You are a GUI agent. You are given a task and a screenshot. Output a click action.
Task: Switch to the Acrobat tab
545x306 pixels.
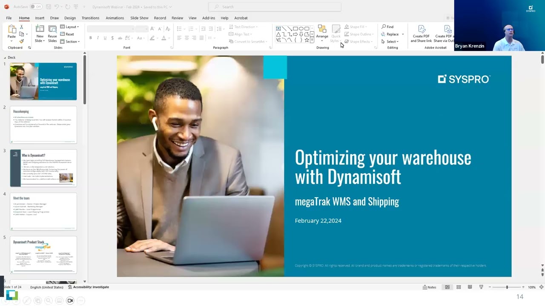click(241, 18)
